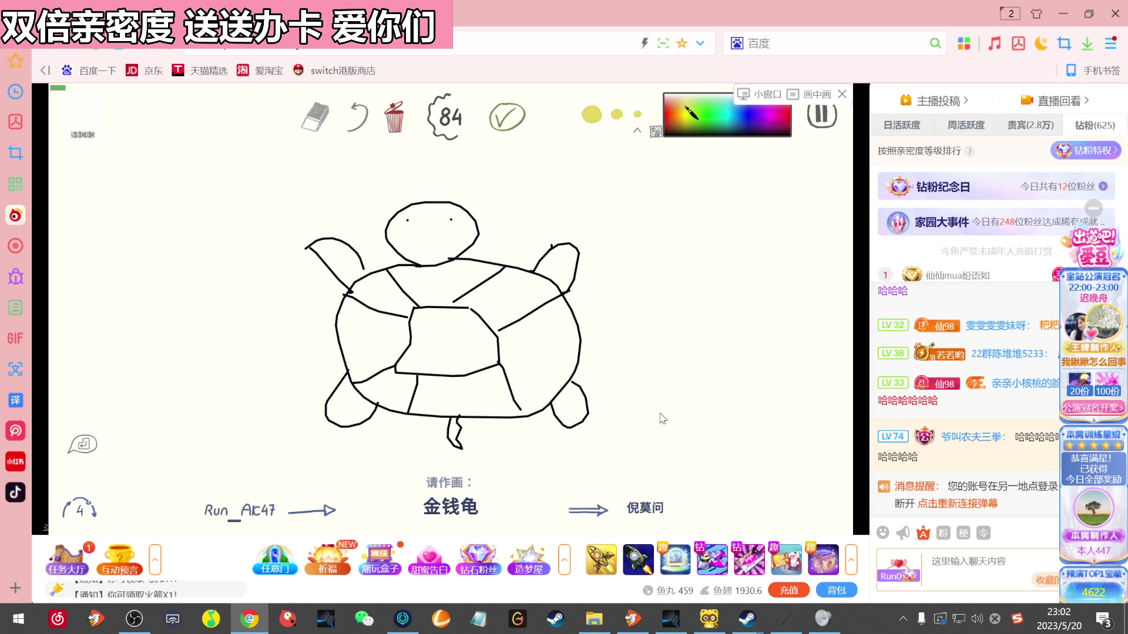Collapse the color picker with the chevron
The width and height of the screenshot is (1128, 634).
(637, 131)
